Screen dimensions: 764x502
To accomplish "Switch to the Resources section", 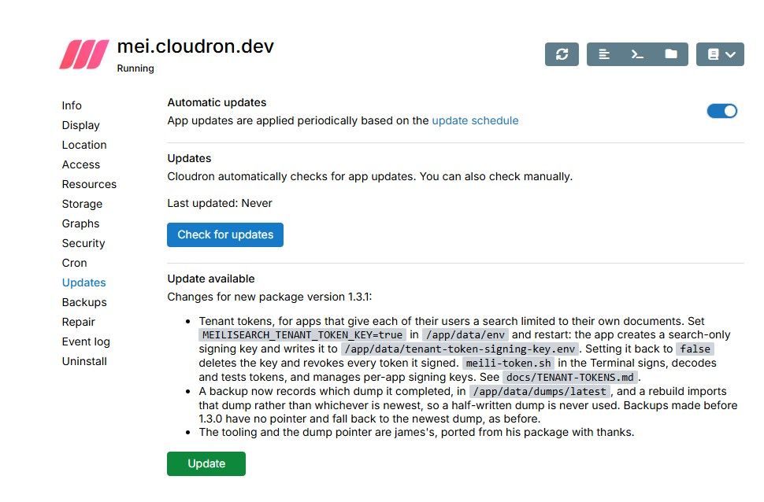I will point(89,184).
